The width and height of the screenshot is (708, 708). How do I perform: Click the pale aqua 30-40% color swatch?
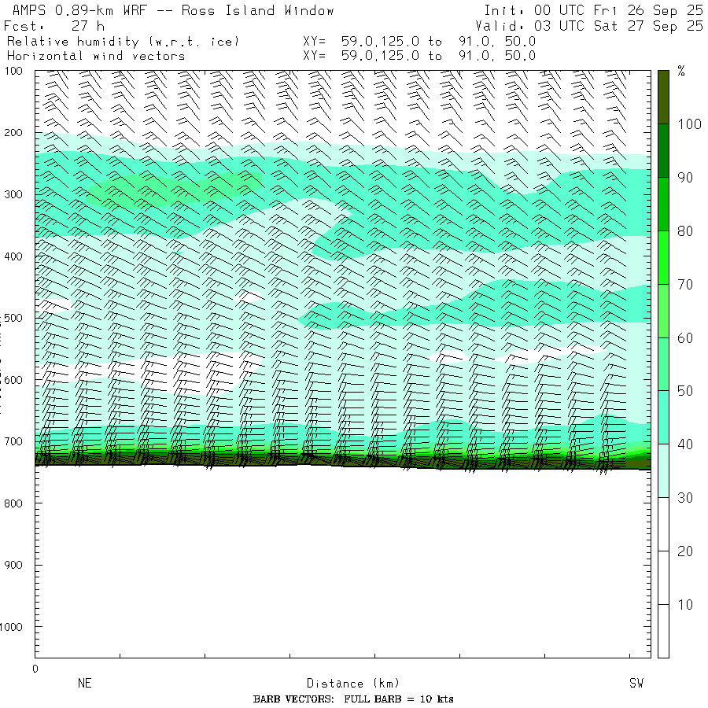tap(663, 470)
